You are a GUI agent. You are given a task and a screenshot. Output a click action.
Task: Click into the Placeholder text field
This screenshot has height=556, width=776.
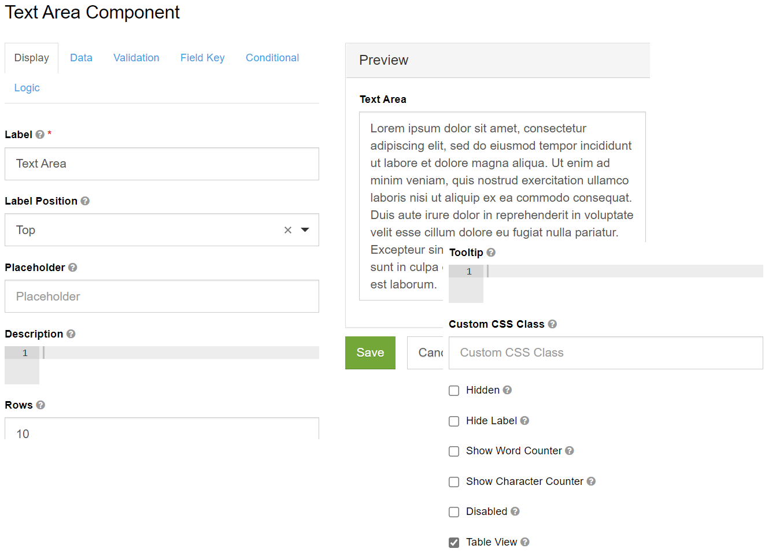(x=162, y=296)
